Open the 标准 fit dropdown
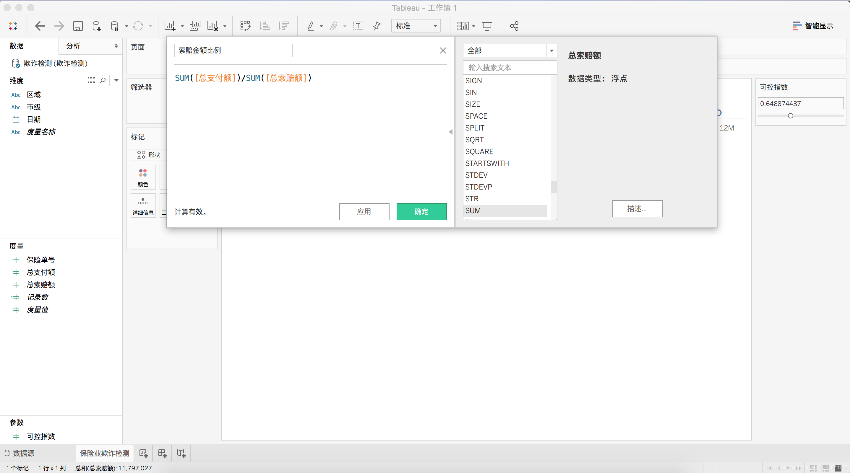This screenshot has width=850, height=473. pos(416,26)
